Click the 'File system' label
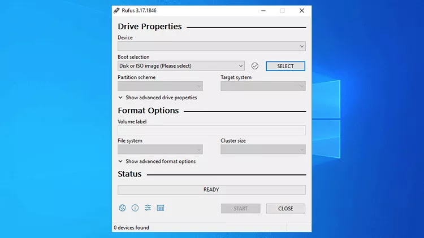Screen dimensions: 424x238 [x=130, y=140]
